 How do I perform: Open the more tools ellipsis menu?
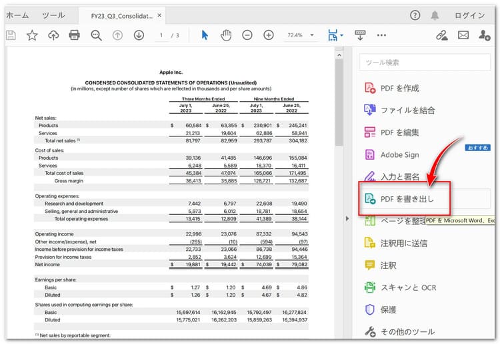381,35
